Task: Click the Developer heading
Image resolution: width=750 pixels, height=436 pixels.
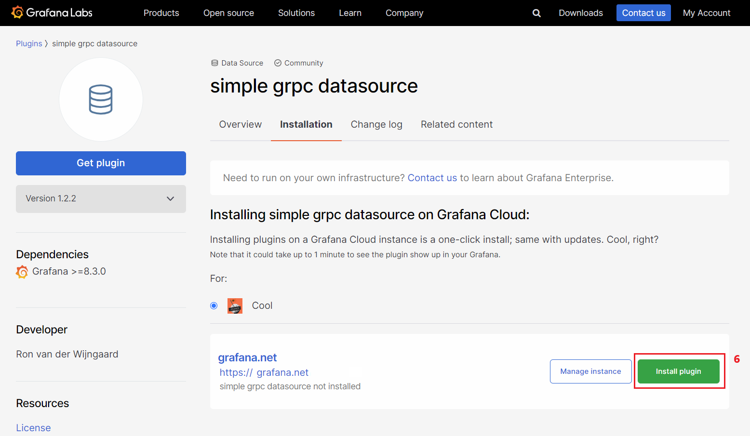Action: pyautogui.click(x=41, y=330)
